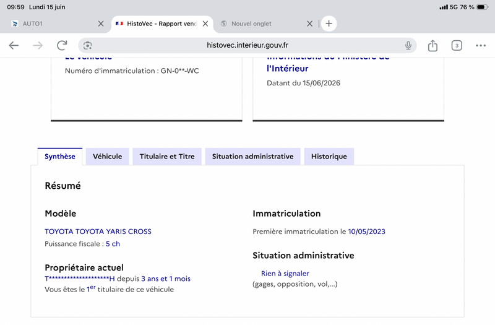Reload the HistoVec page

tap(62, 45)
